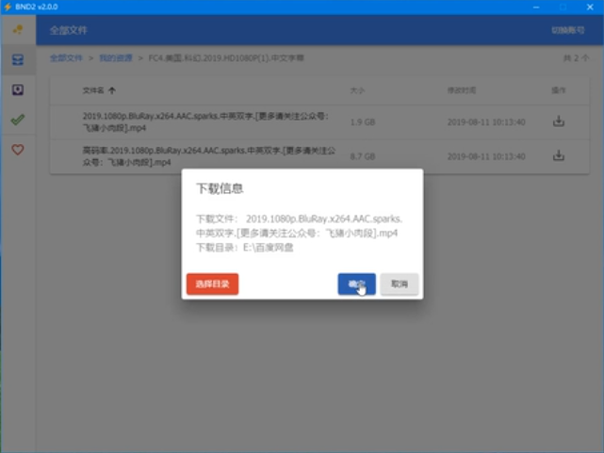
Task: Click the top sidebar logo icon
Action: point(18,29)
